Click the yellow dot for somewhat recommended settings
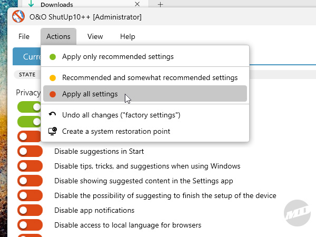Viewport: 316px width, 237px height. [x=53, y=77]
